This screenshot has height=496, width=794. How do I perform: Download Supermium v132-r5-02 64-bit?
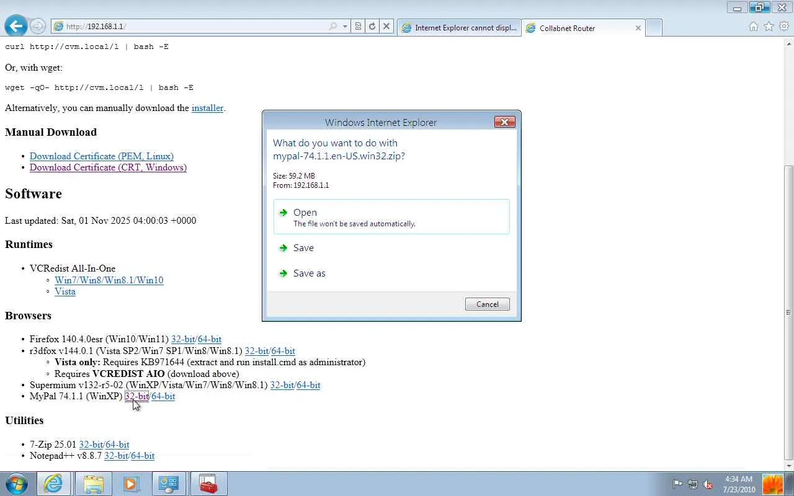point(309,385)
